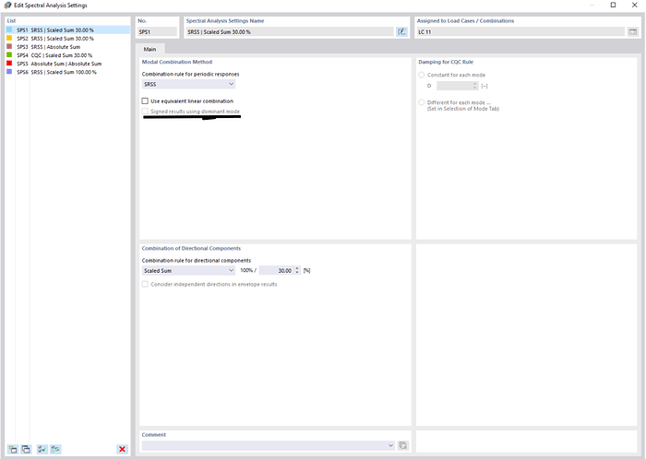This screenshot has width=646, height=459.
Task: Click the invert selection icon in list toolbar
Action: [x=55, y=449]
